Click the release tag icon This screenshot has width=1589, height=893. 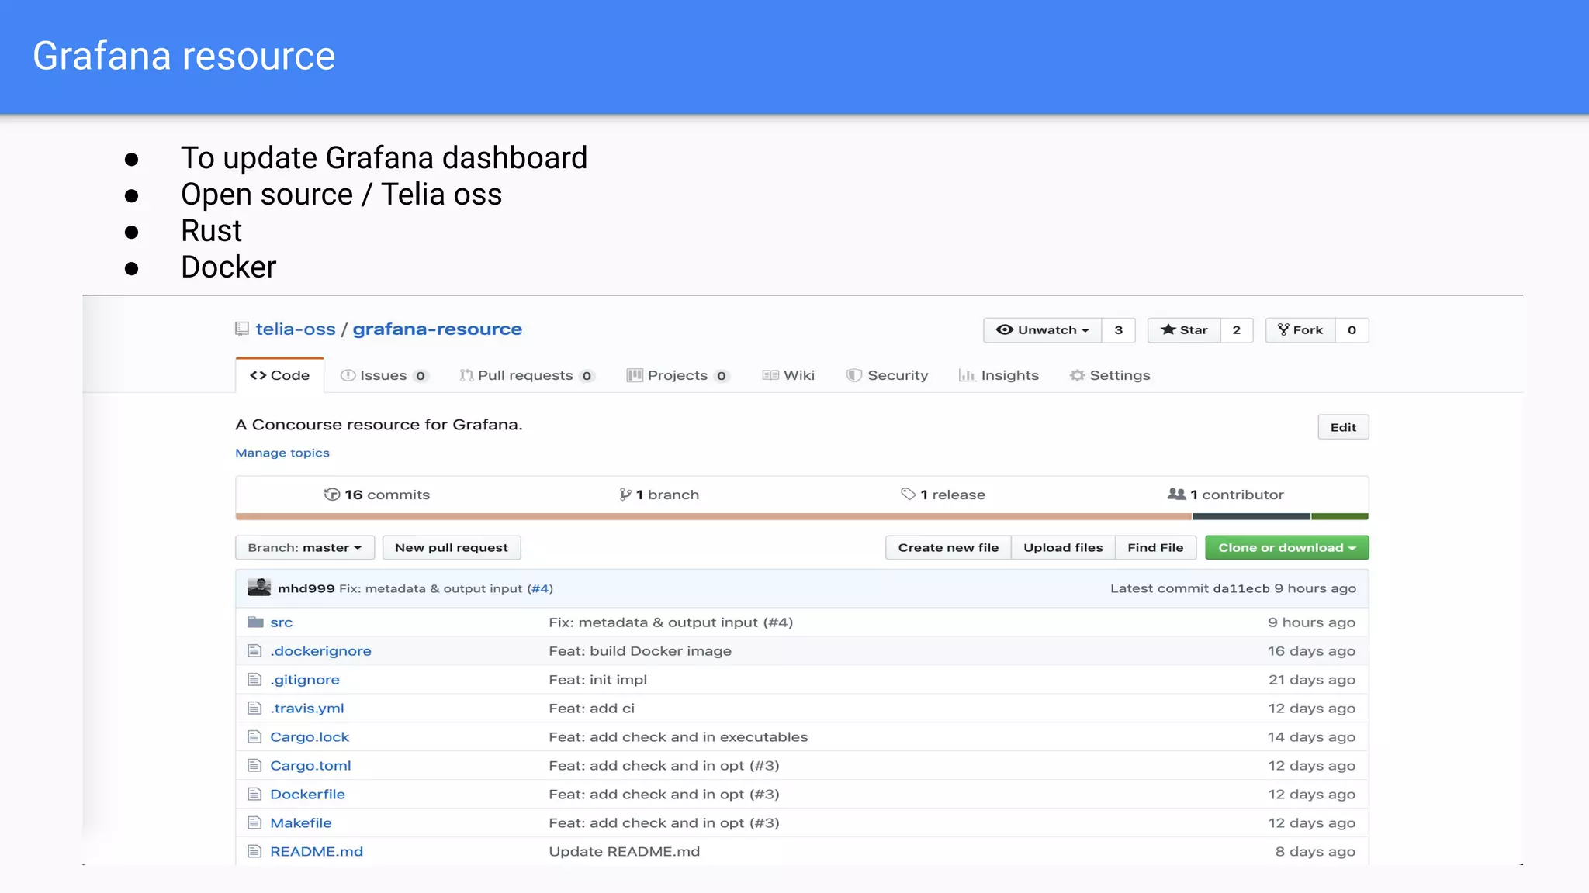click(908, 495)
